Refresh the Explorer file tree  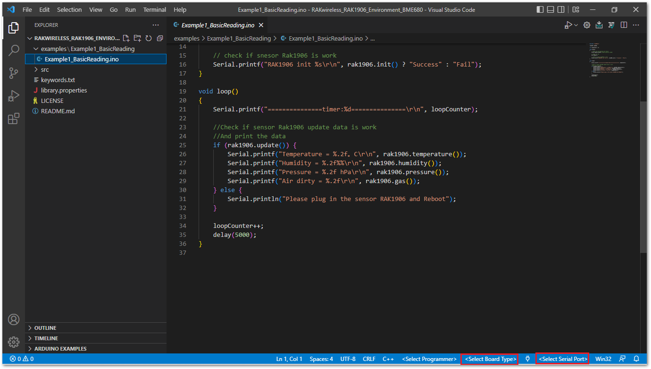pyautogui.click(x=149, y=38)
